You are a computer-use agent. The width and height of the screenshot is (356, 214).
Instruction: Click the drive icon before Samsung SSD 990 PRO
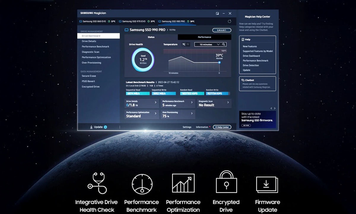coord(126,30)
